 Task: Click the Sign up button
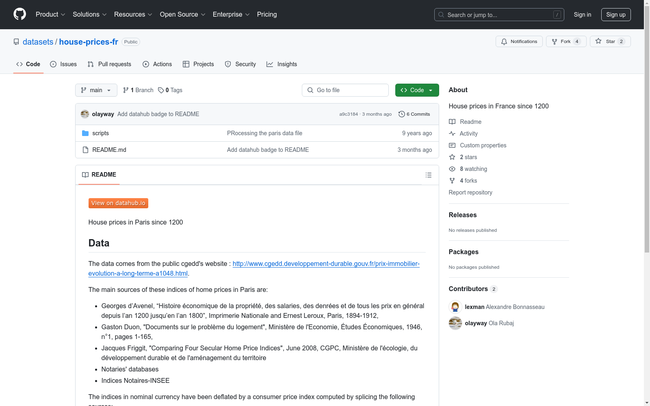[616, 15]
